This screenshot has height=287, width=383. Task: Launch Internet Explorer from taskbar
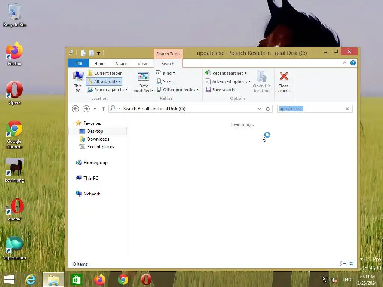pos(31,280)
